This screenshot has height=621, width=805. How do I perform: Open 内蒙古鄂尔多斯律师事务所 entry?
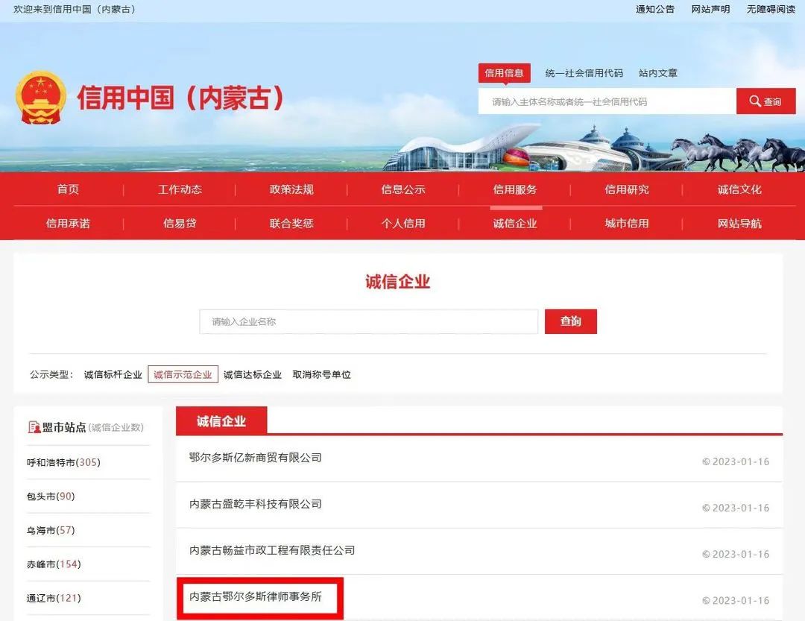click(255, 596)
